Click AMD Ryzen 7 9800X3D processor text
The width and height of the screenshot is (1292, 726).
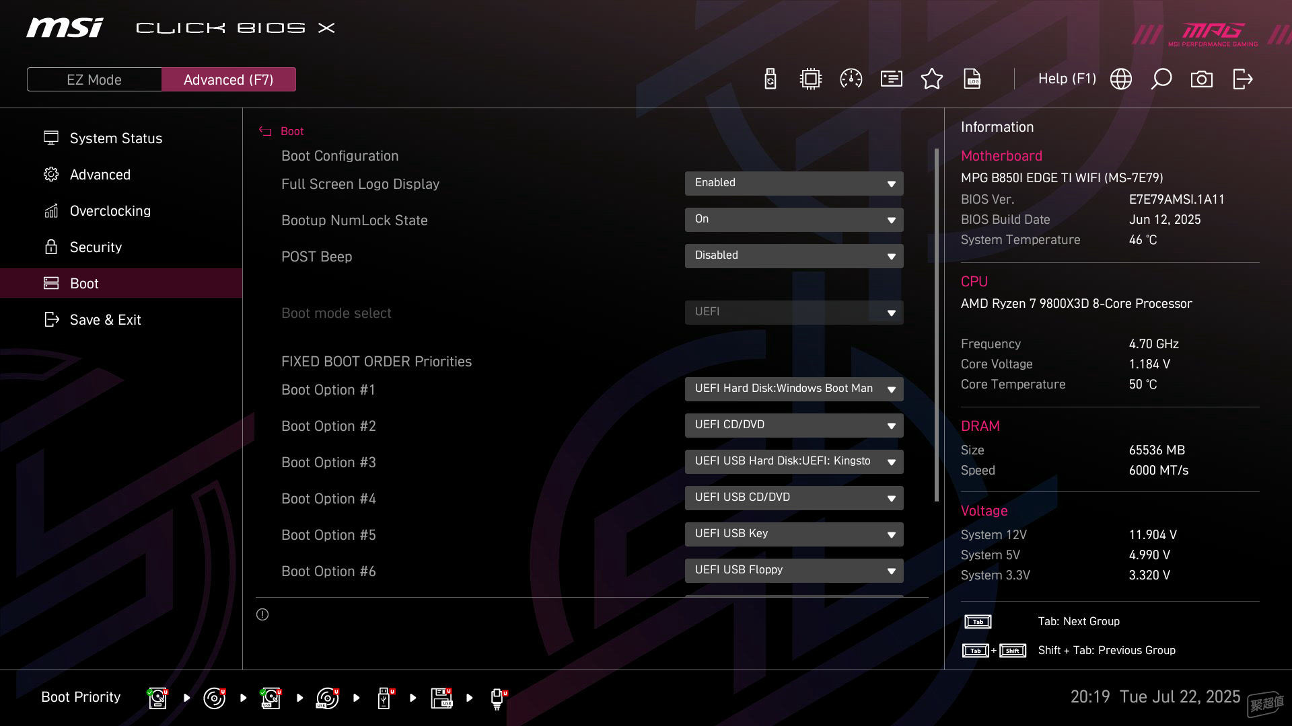pos(1076,304)
